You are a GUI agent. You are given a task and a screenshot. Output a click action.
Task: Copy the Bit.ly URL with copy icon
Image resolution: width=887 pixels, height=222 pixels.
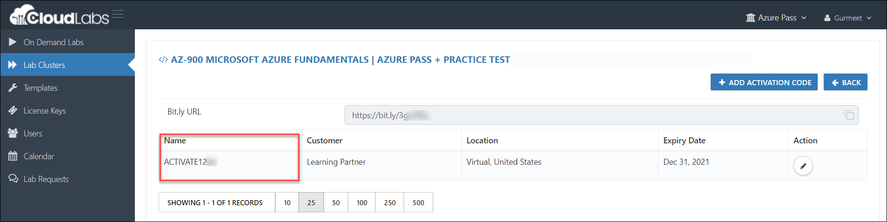(849, 115)
